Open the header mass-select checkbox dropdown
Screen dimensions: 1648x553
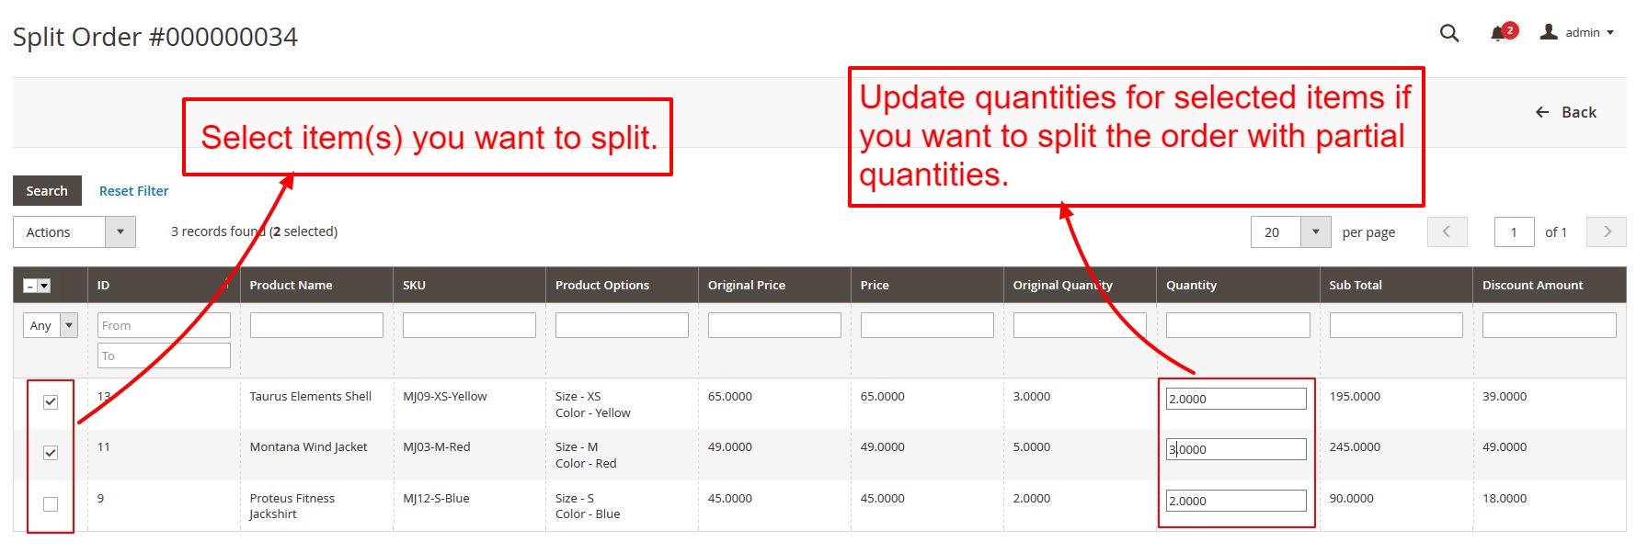(43, 286)
